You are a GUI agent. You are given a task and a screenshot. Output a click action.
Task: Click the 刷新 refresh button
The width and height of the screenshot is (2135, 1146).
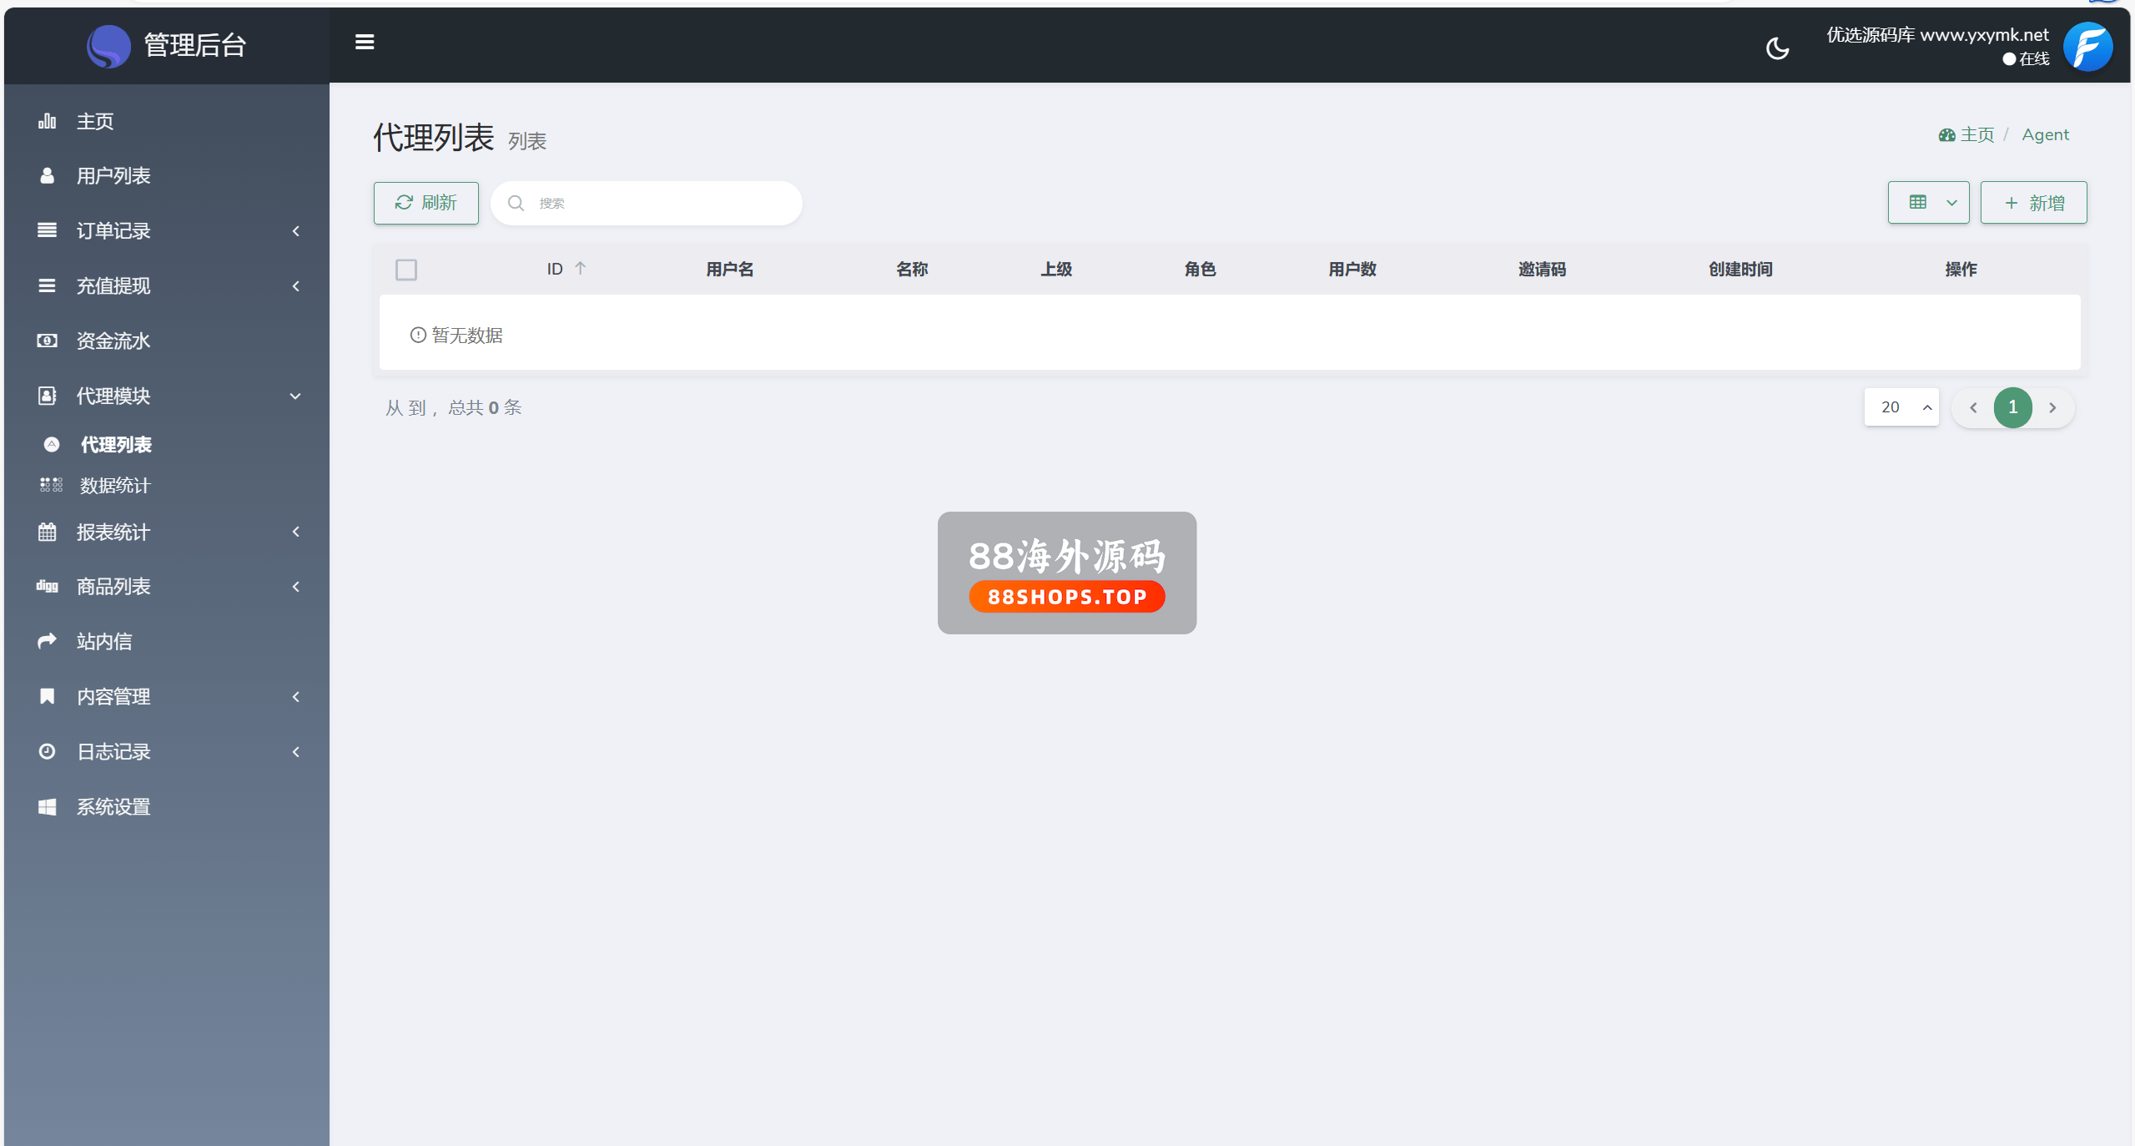(425, 203)
